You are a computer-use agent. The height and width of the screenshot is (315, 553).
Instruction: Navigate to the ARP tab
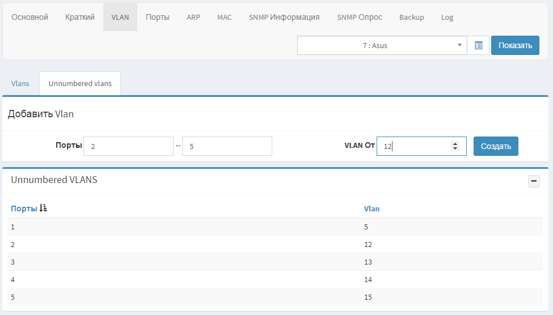coord(193,17)
